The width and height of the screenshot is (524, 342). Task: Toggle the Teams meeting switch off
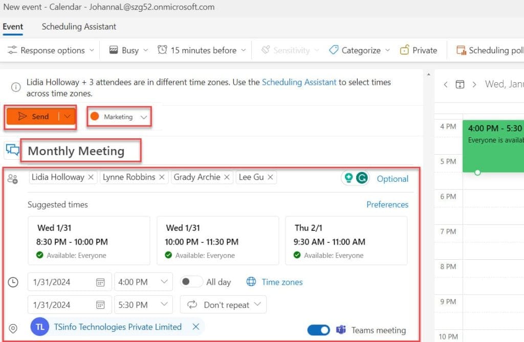(318, 330)
